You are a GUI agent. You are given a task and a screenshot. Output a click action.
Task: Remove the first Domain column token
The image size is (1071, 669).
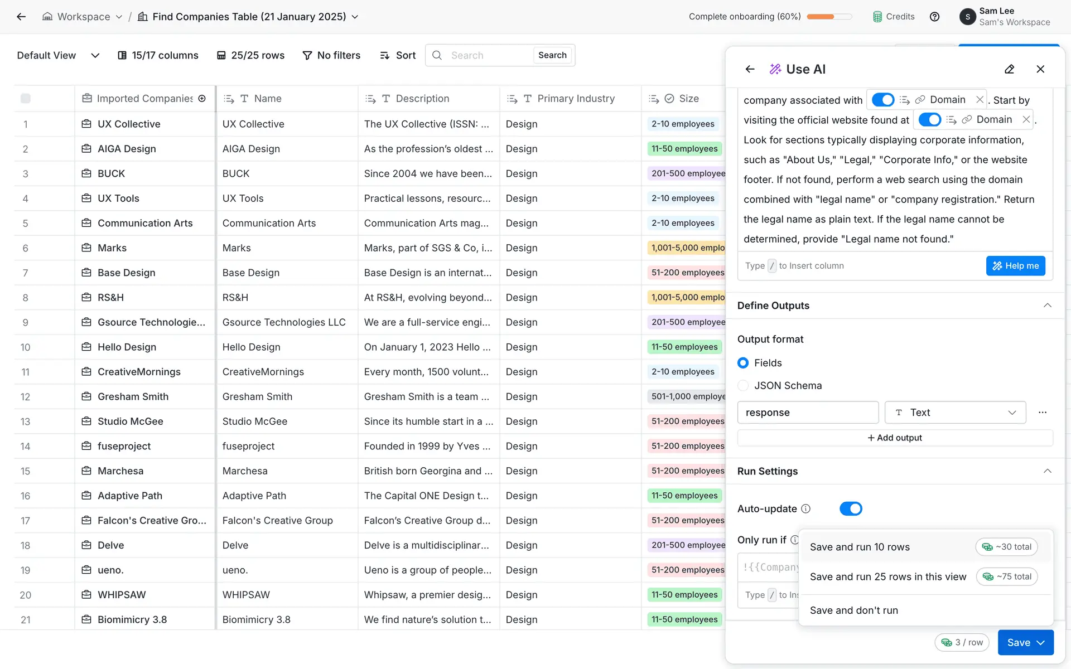click(x=980, y=100)
